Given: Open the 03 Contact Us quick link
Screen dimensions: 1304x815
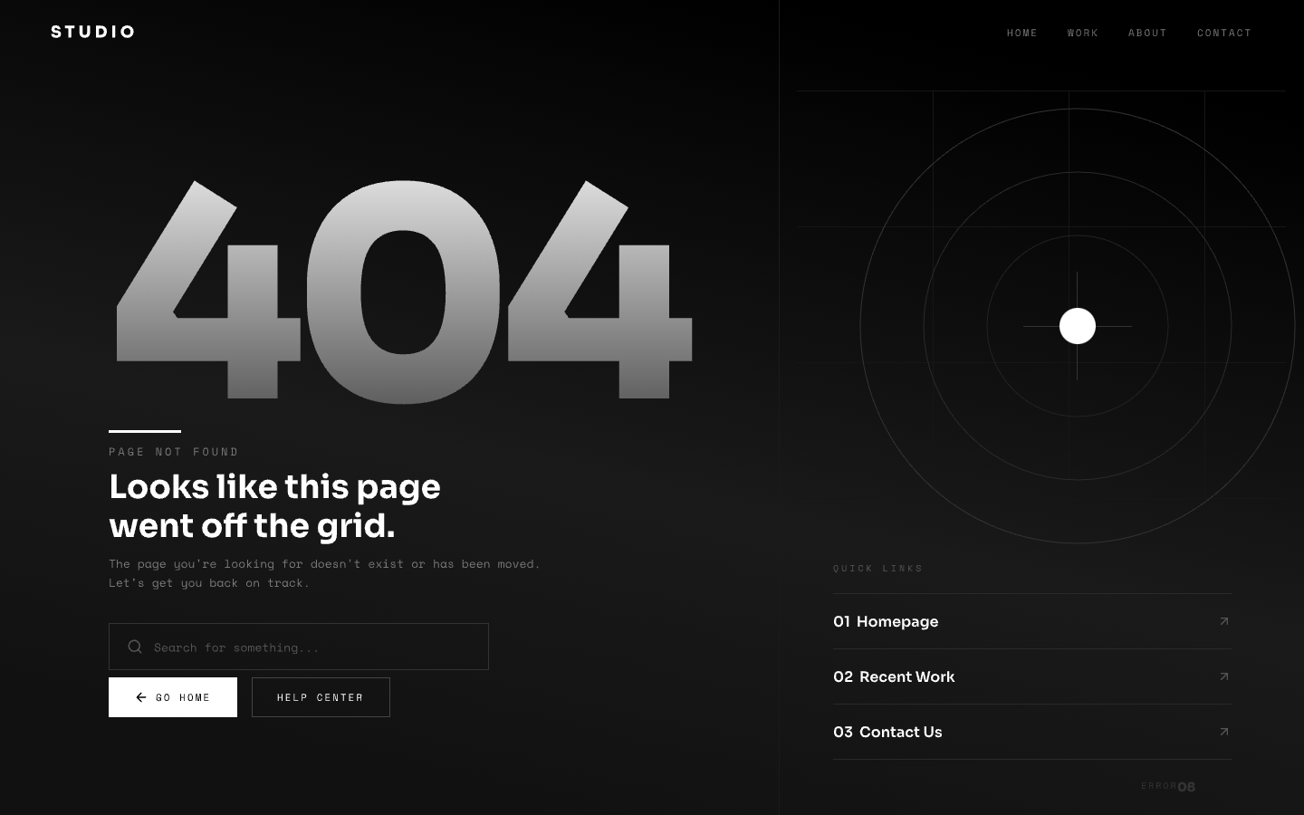Looking at the screenshot, I should click(887, 733).
